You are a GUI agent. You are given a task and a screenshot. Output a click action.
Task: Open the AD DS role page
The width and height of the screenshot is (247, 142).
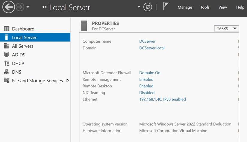coord(19,55)
